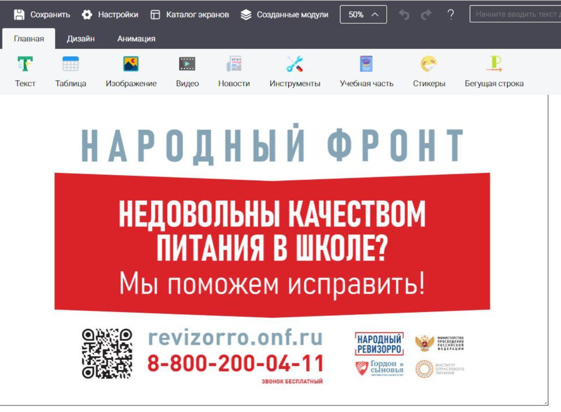Screen dimensions: 561x412
Task: Insert a Текст module
Action: [25, 71]
